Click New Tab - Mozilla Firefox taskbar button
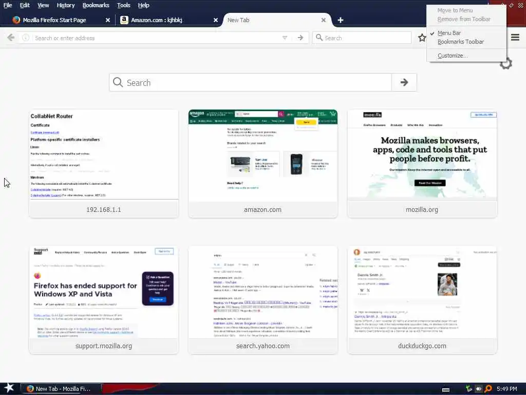Screen dimensions: 526x395 [x=61, y=389]
